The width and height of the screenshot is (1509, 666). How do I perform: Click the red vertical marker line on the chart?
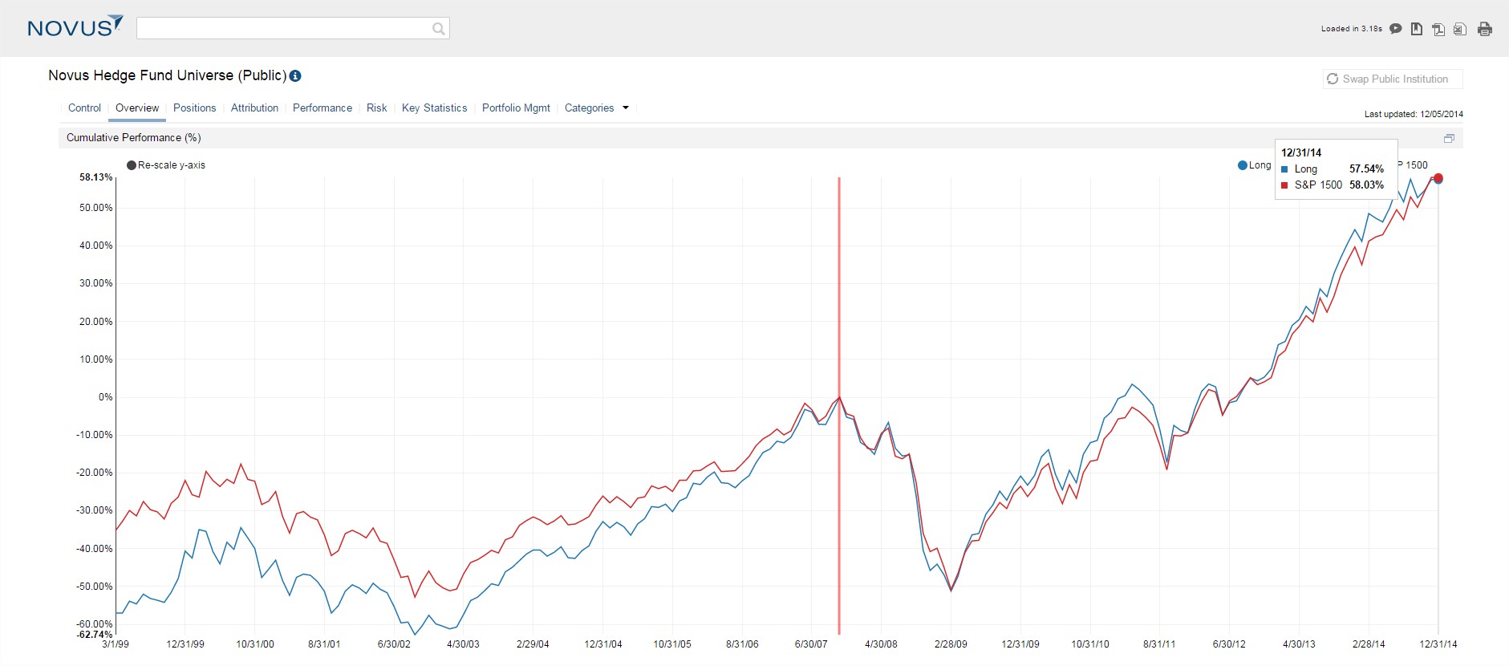(x=839, y=405)
